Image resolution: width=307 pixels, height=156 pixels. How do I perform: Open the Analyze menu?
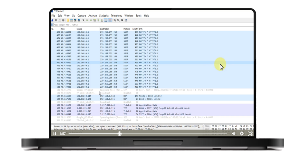tap(92, 16)
